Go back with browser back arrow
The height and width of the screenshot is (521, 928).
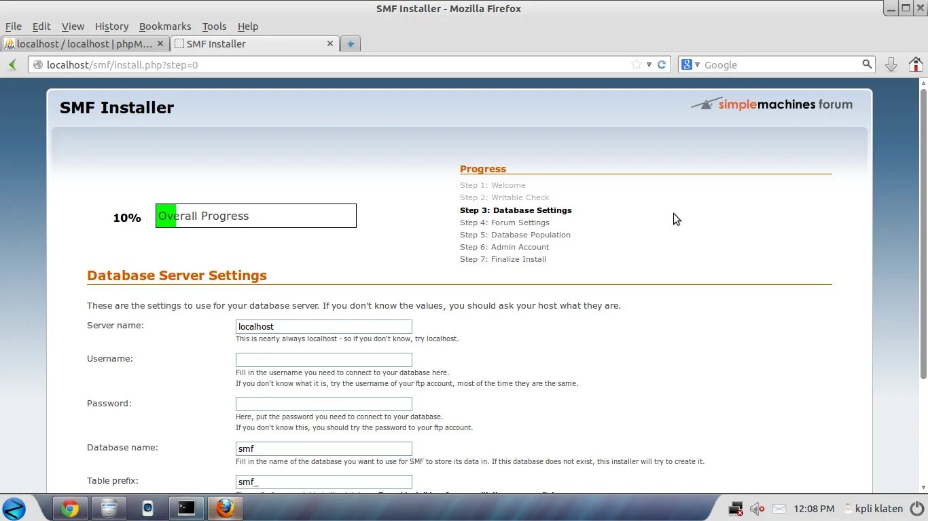(12, 64)
